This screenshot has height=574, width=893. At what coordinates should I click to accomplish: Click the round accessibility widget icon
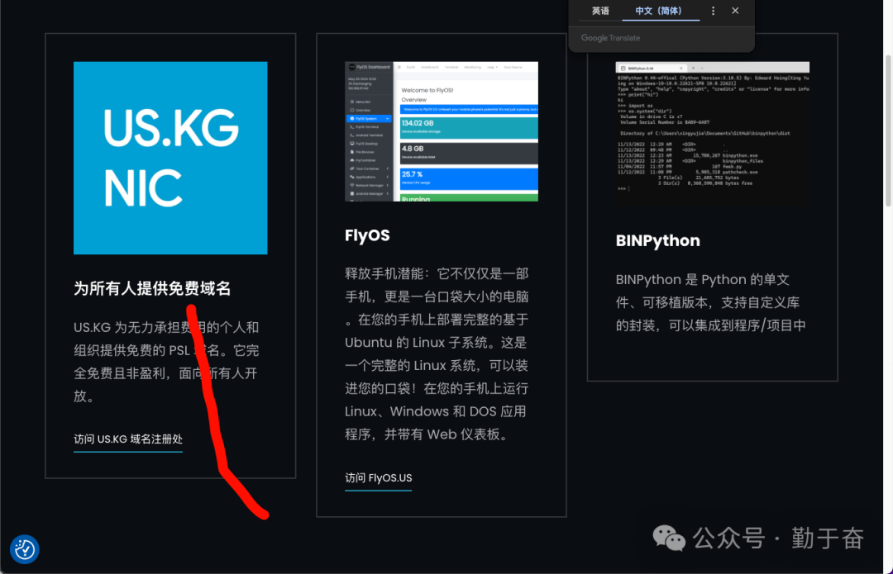25,549
